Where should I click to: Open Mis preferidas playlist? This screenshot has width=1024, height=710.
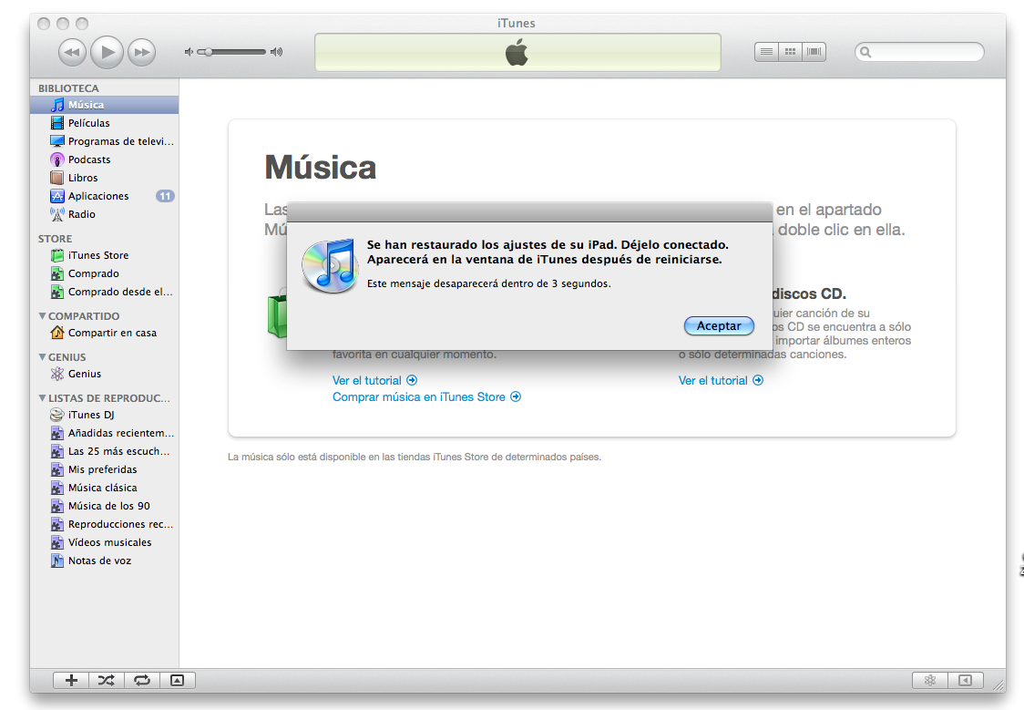point(105,469)
